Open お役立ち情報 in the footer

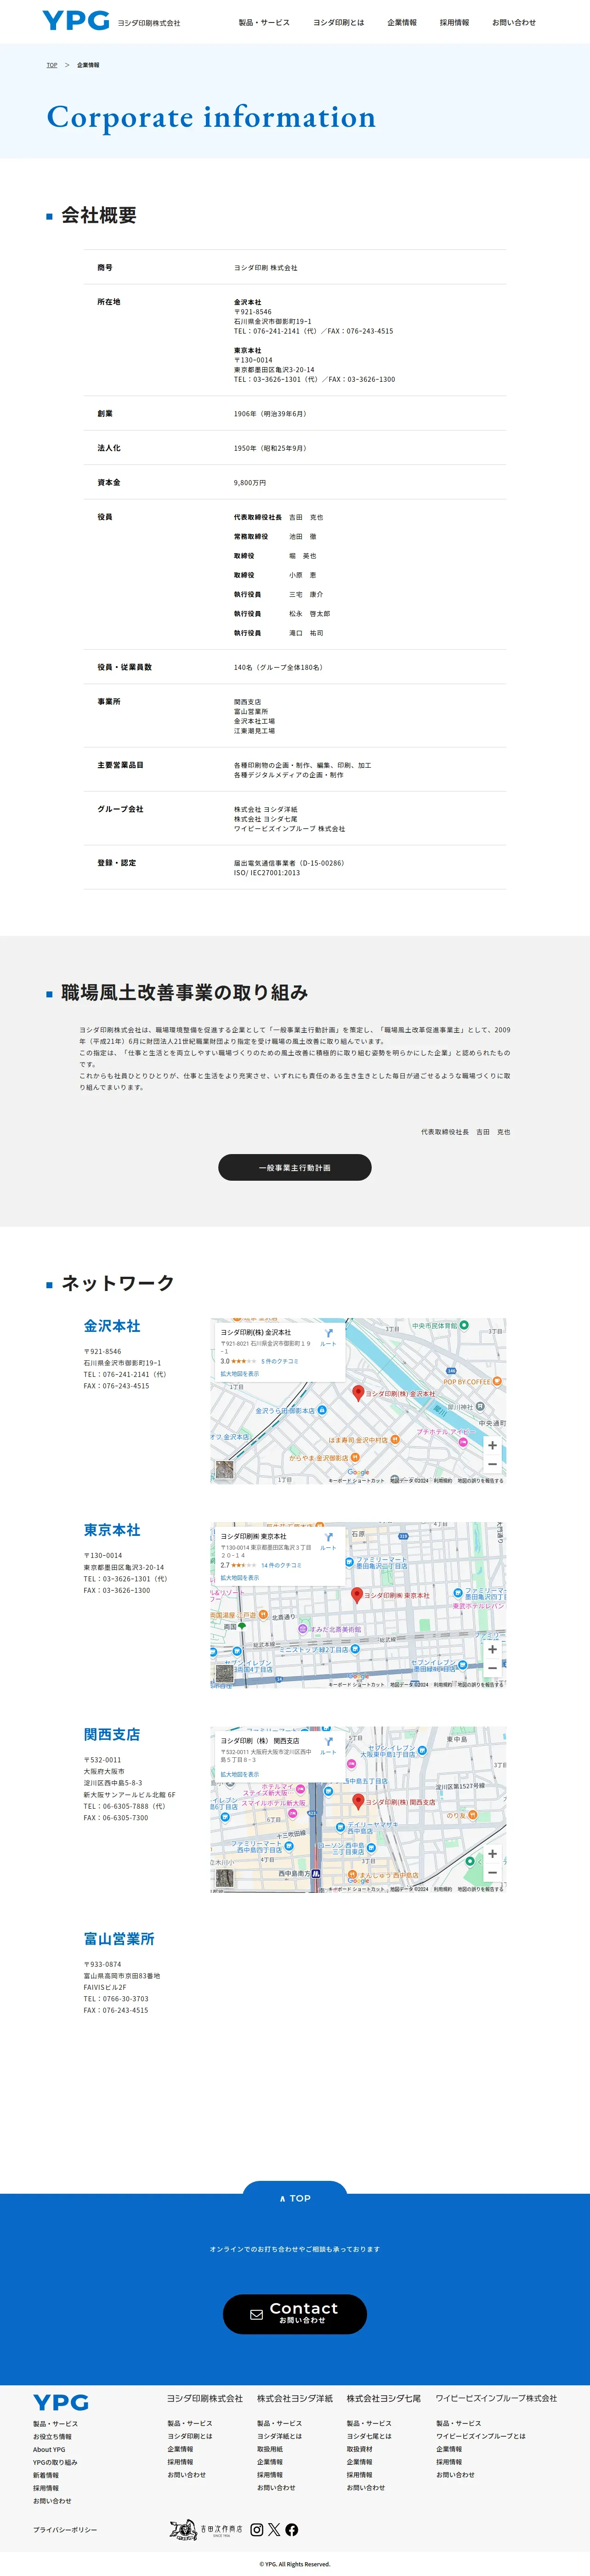[52, 2437]
